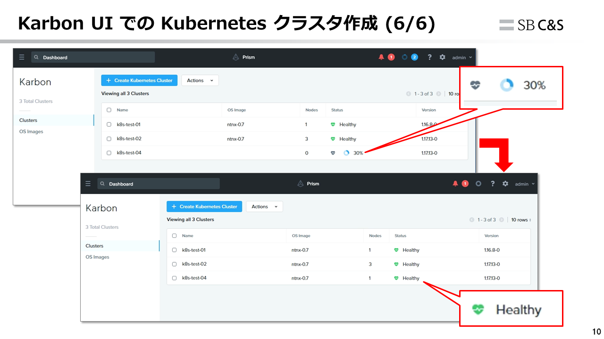The width and height of the screenshot is (604, 339).
Task: Go to previous page arrow in upper window
Action: pyautogui.click(x=409, y=94)
